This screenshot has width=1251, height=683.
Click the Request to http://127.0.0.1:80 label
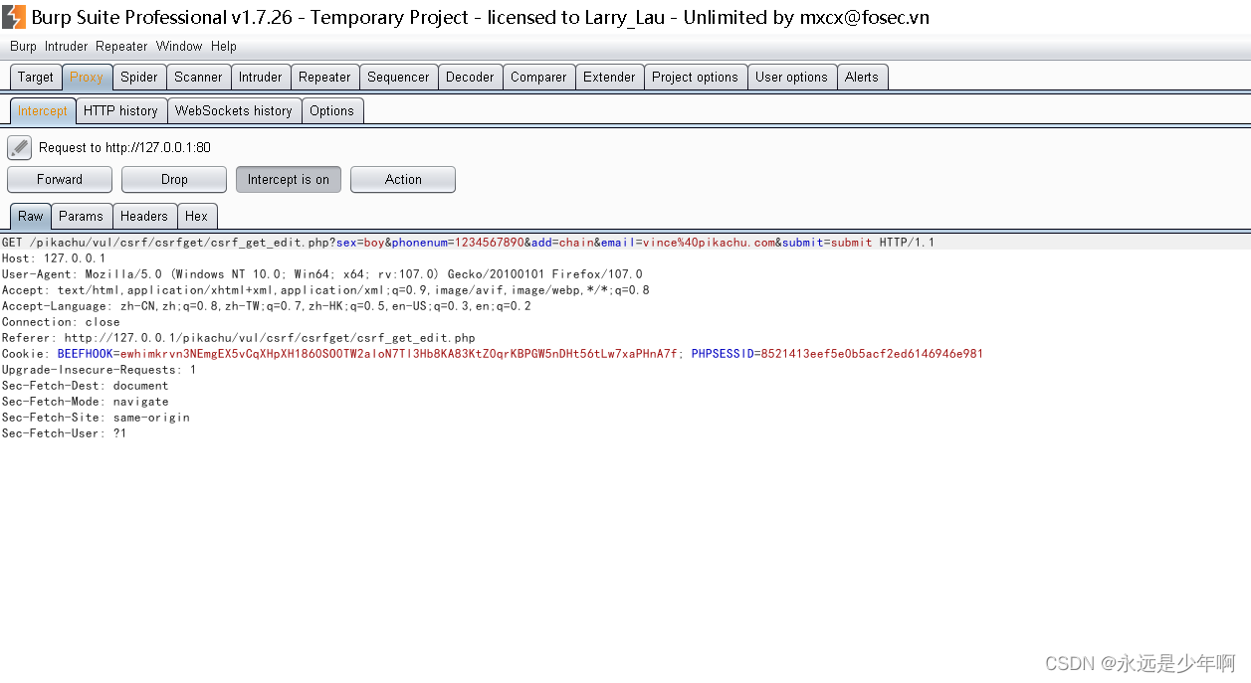(x=124, y=147)
